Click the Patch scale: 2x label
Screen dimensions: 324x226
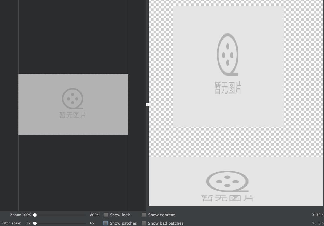16,223
